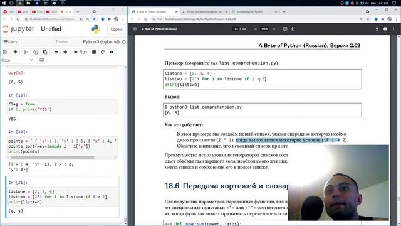Save the Jupyter notebook with the floppy icon
Screen dimensions: 401x226
(x=5, y=52)
